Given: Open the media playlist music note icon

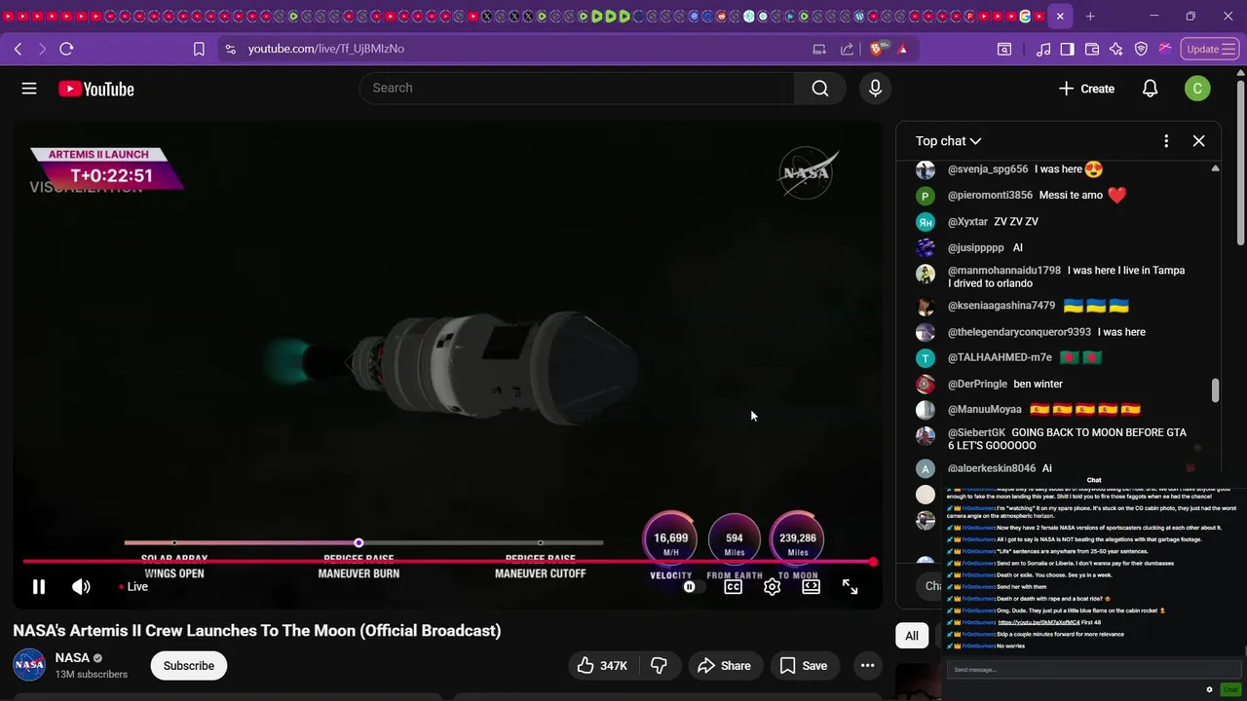Looking at the screenshot, I should [x=1043, y=49].
